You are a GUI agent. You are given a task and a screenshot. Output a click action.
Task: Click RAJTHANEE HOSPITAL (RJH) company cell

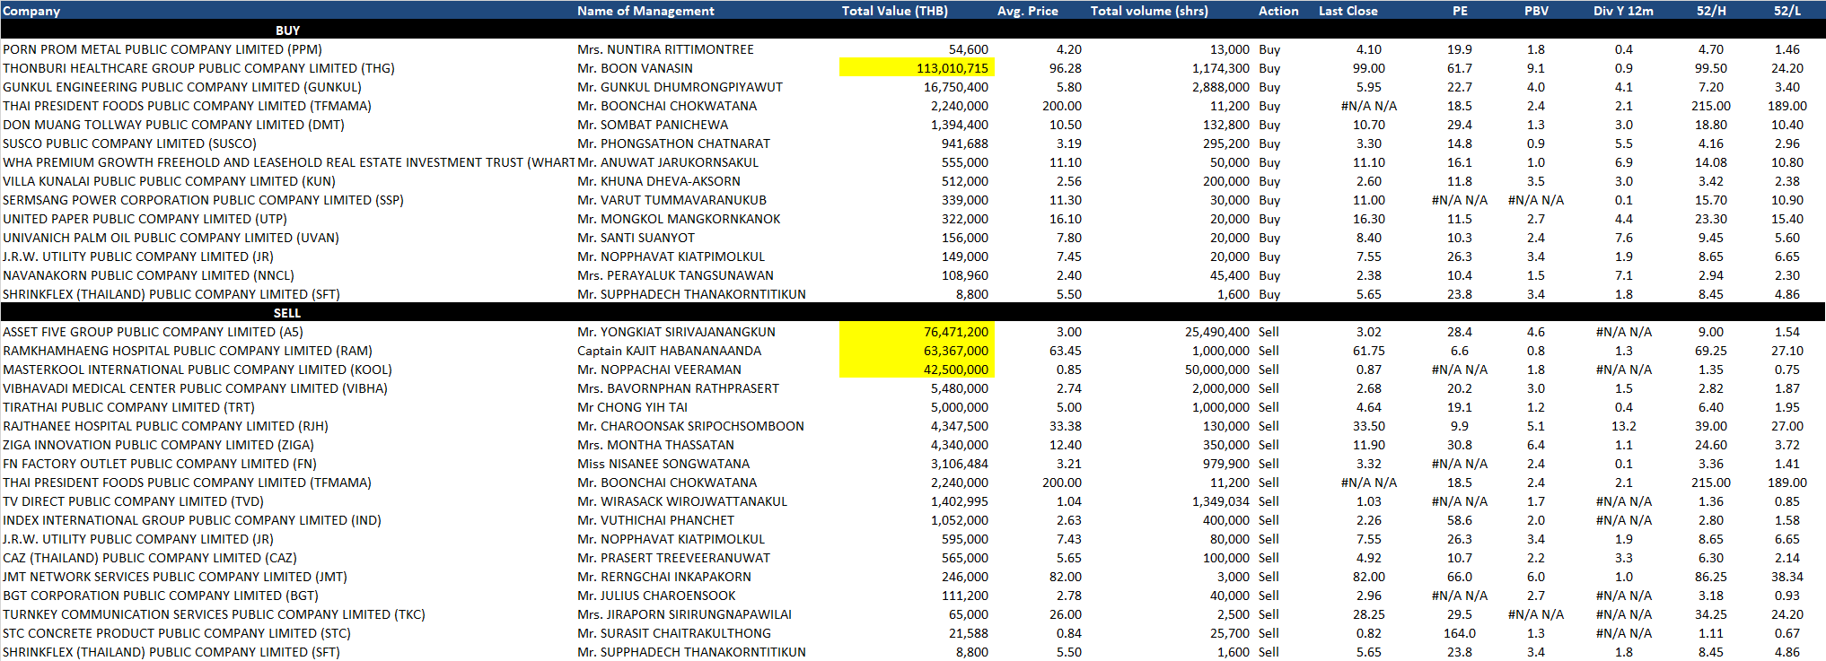pos(165,426)
